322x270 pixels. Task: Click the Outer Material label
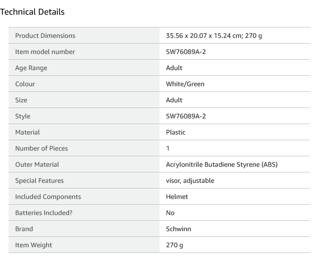(37, 164)
